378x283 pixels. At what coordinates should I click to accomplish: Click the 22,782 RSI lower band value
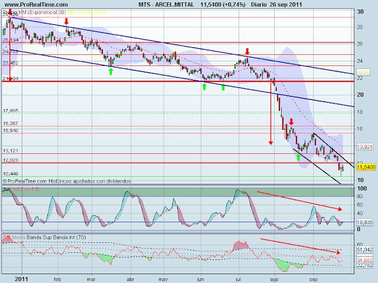(x=364, y=265)
